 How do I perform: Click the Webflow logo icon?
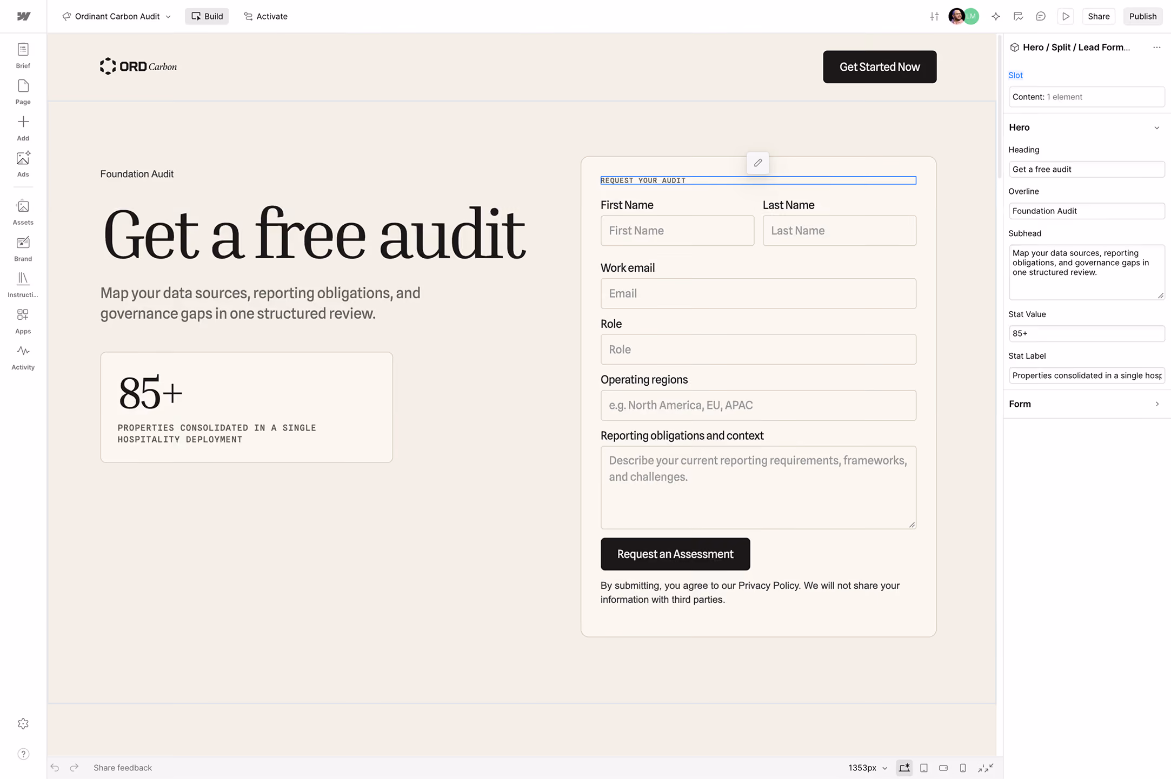23,16
